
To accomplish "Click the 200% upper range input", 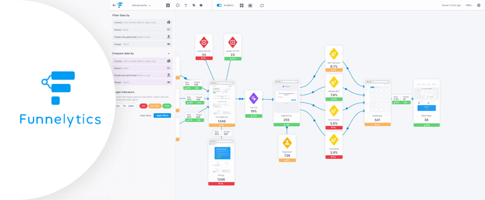I will pyautogui.click(x=131, y=106).
